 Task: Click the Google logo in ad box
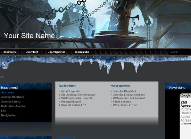click(x=186, y=96)
